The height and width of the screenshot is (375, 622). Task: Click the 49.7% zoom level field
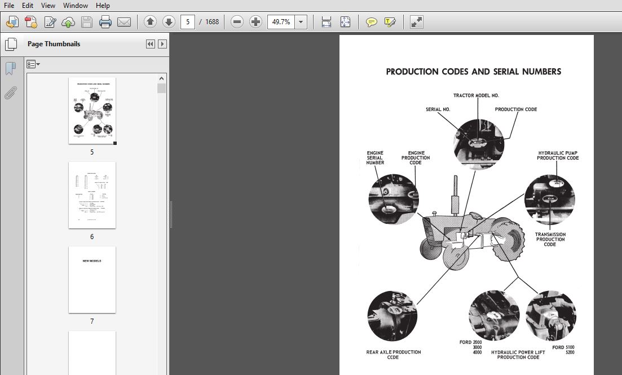(x=281, y=22)
